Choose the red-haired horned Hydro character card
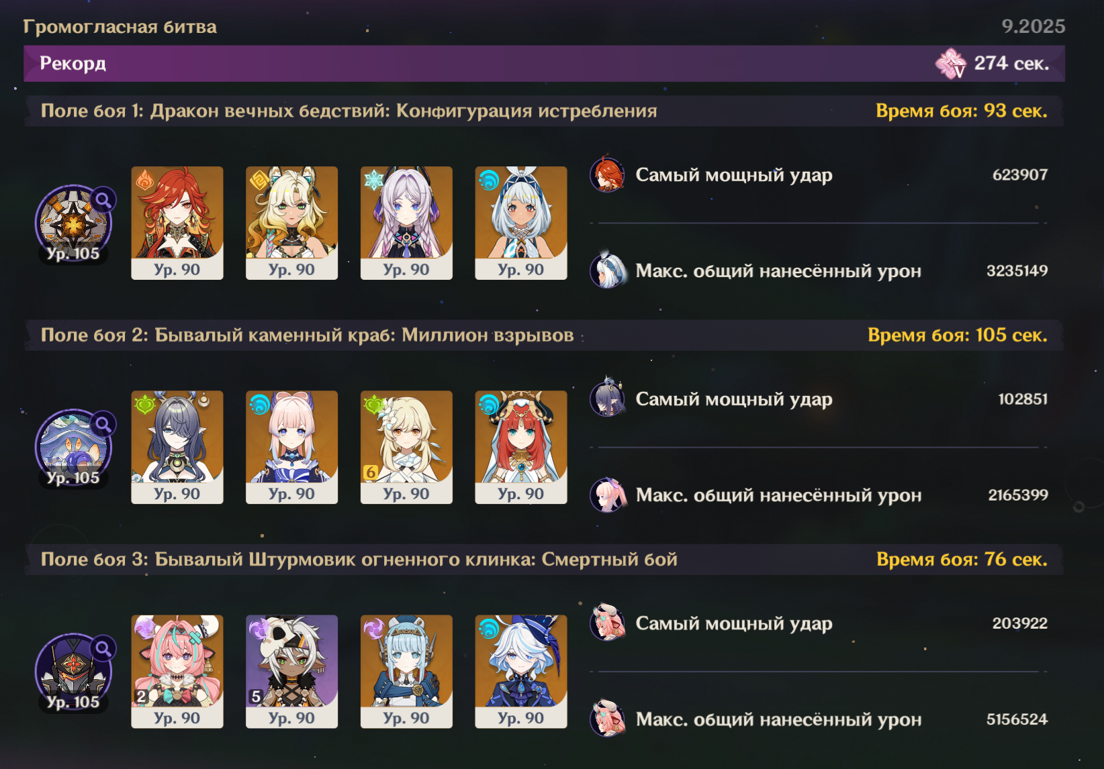 (521, 447)
